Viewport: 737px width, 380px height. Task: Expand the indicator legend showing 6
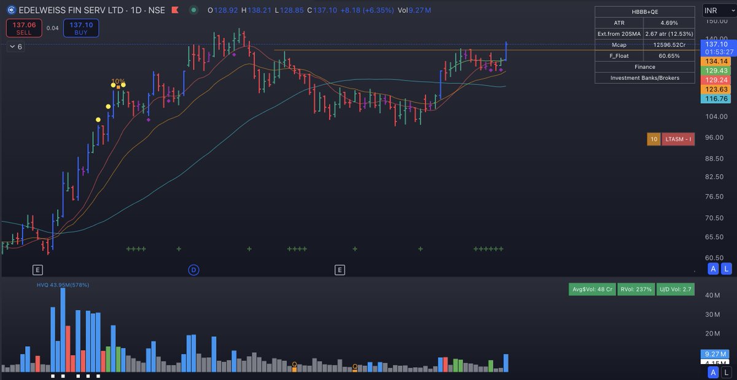pyautogui.click(x=16, y=47)
